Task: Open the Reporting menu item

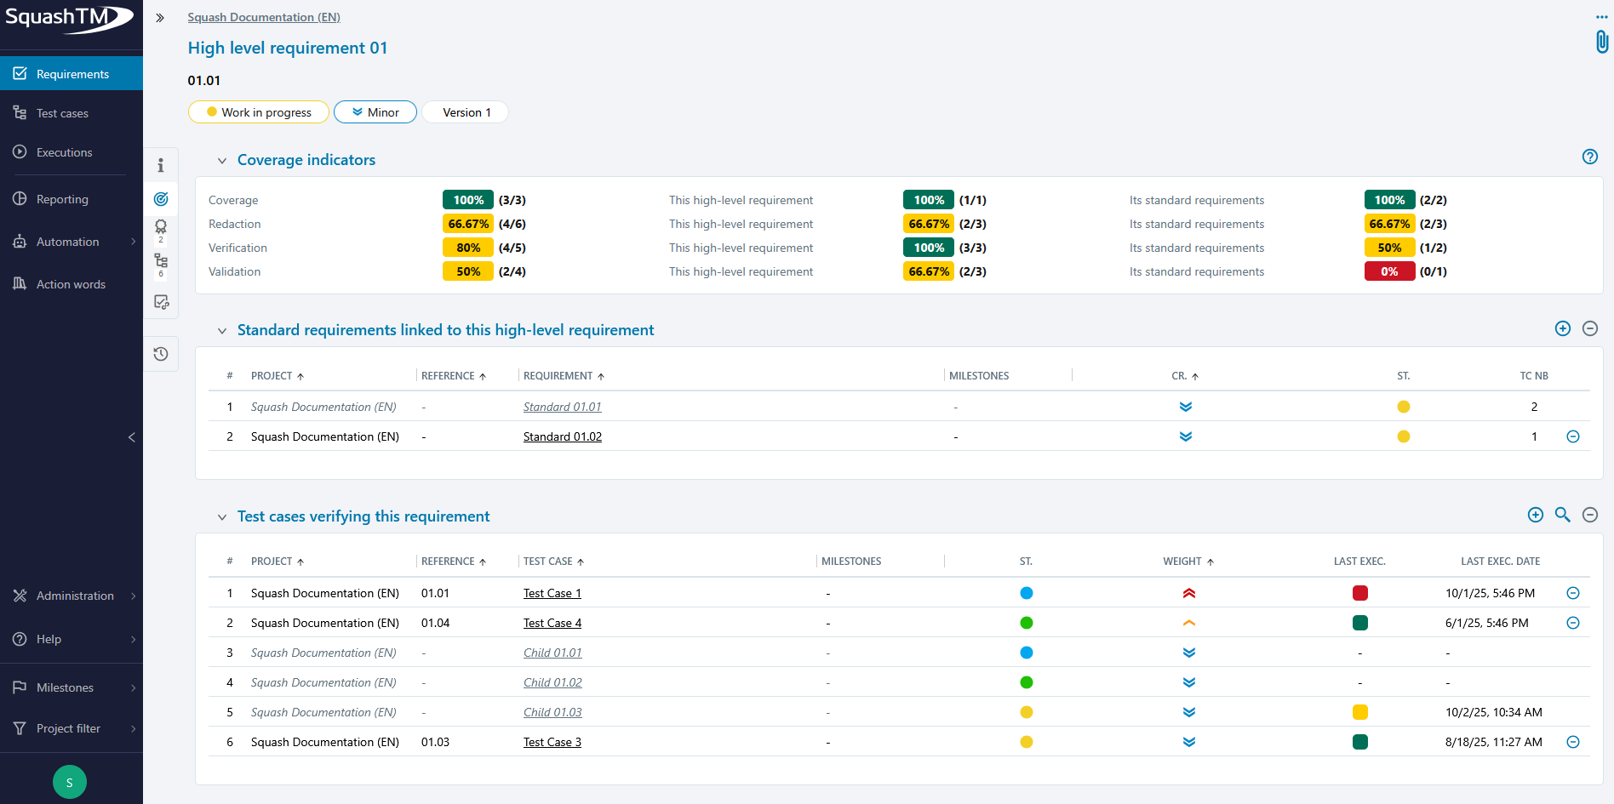Action: [62, 199]
